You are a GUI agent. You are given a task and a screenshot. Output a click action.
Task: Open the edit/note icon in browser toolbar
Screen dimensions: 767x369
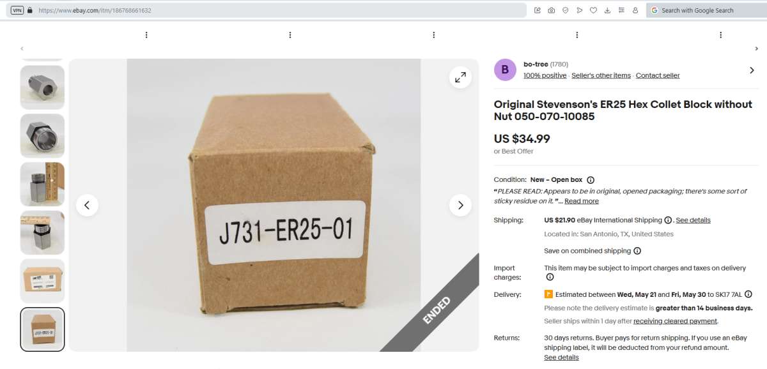pyautogui.click(x=537, y=10)
